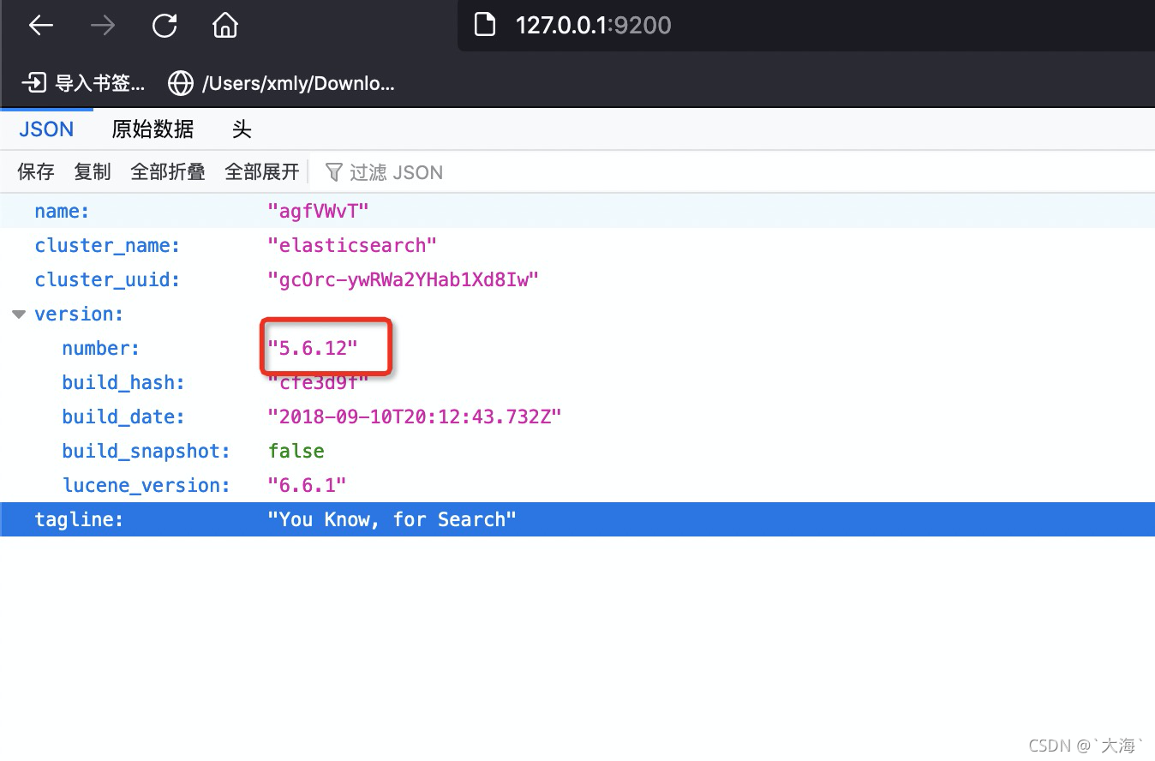Click 全部折叠 to collapse all

click(168, 172)
